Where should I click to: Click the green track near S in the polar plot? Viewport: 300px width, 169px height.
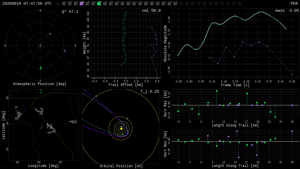coord(41,68)
